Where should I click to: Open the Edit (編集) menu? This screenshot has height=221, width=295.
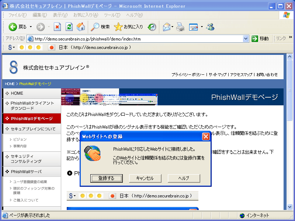pos(40,15)
